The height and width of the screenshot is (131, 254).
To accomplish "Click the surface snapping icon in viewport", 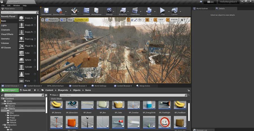I will click(144, 20).
